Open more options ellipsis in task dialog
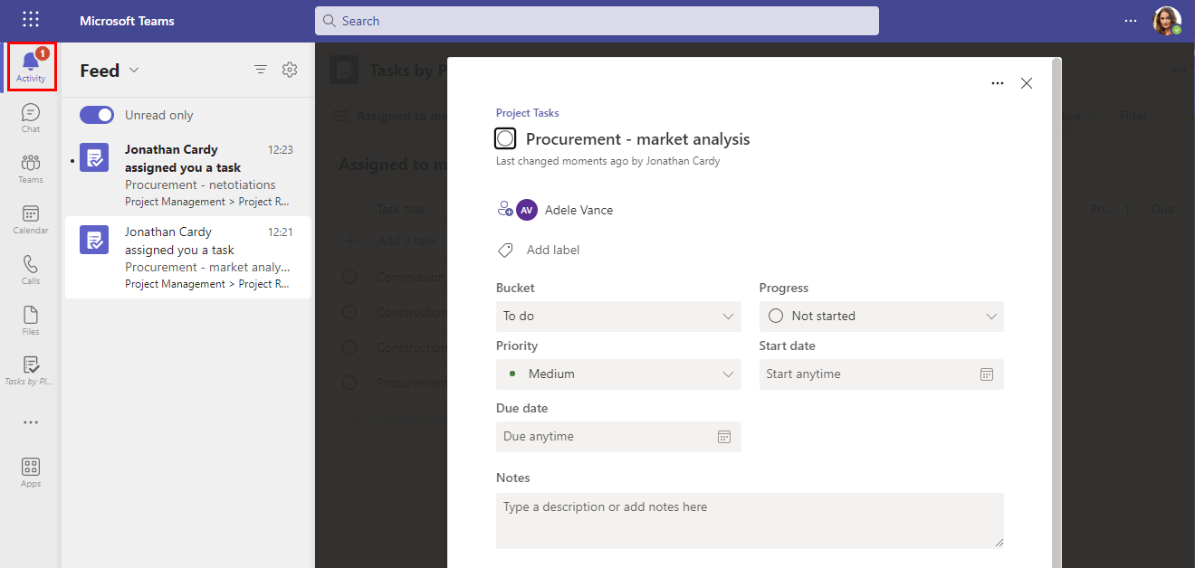Image resolution: width=1195 pixels, height=568 pixels. click(x=998, y=83)
